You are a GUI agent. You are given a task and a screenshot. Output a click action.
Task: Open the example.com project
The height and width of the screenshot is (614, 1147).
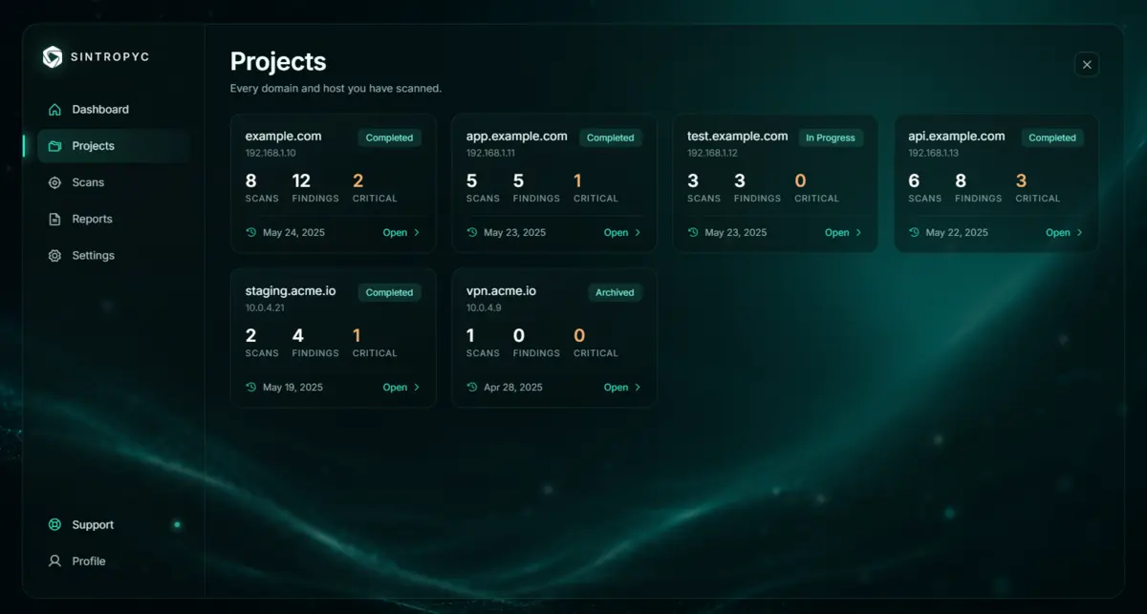click(x=401, y=233)
